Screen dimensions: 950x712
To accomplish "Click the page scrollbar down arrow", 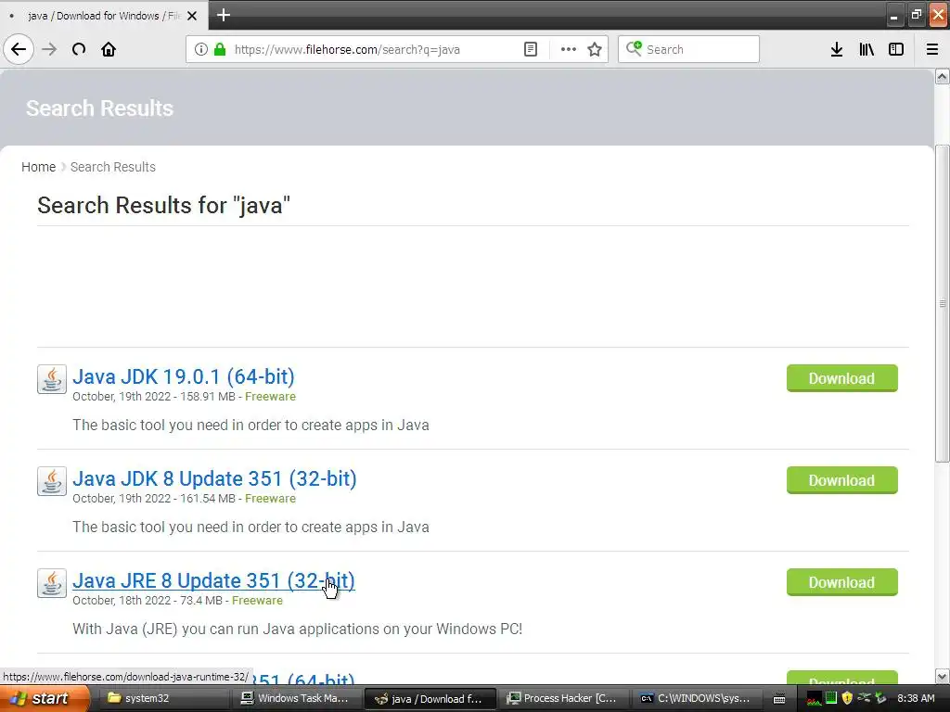I will click(943, 676).
